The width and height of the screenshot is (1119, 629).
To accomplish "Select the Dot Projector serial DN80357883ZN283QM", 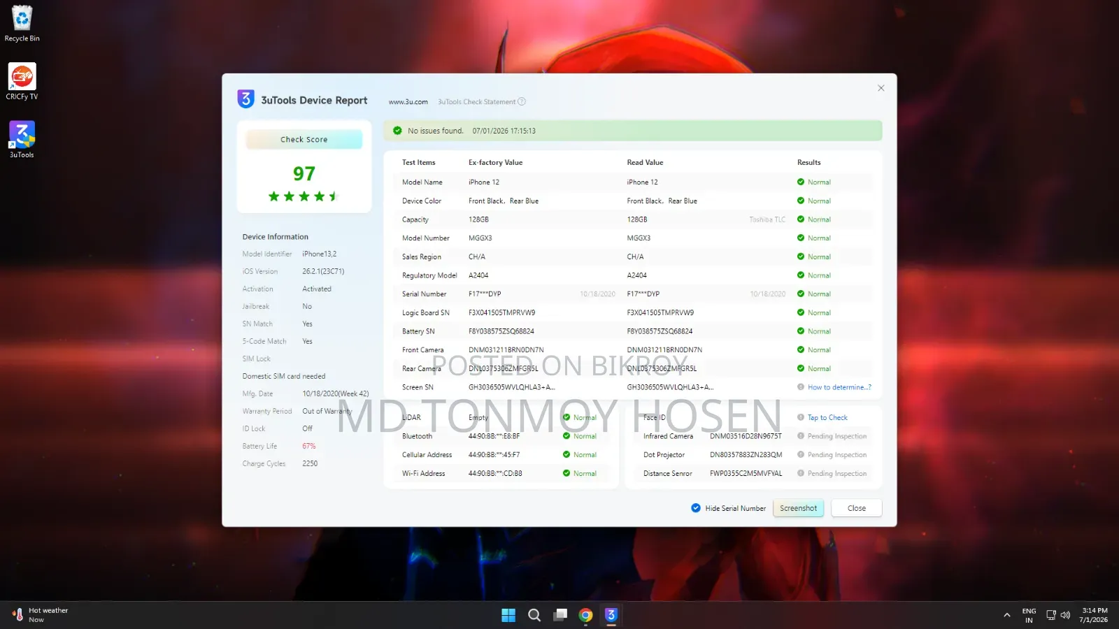I will [746, 455].
